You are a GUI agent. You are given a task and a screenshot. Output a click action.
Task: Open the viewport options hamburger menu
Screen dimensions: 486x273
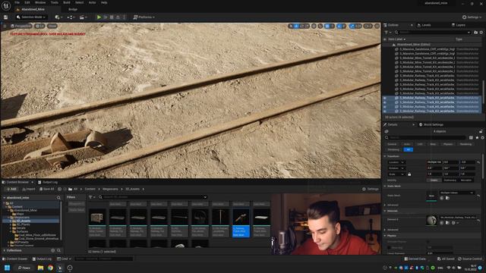pos(5,26)
